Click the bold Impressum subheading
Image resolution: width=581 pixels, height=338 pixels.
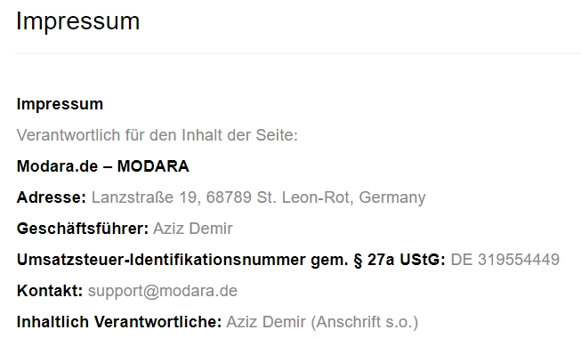(x=60, y=104)
